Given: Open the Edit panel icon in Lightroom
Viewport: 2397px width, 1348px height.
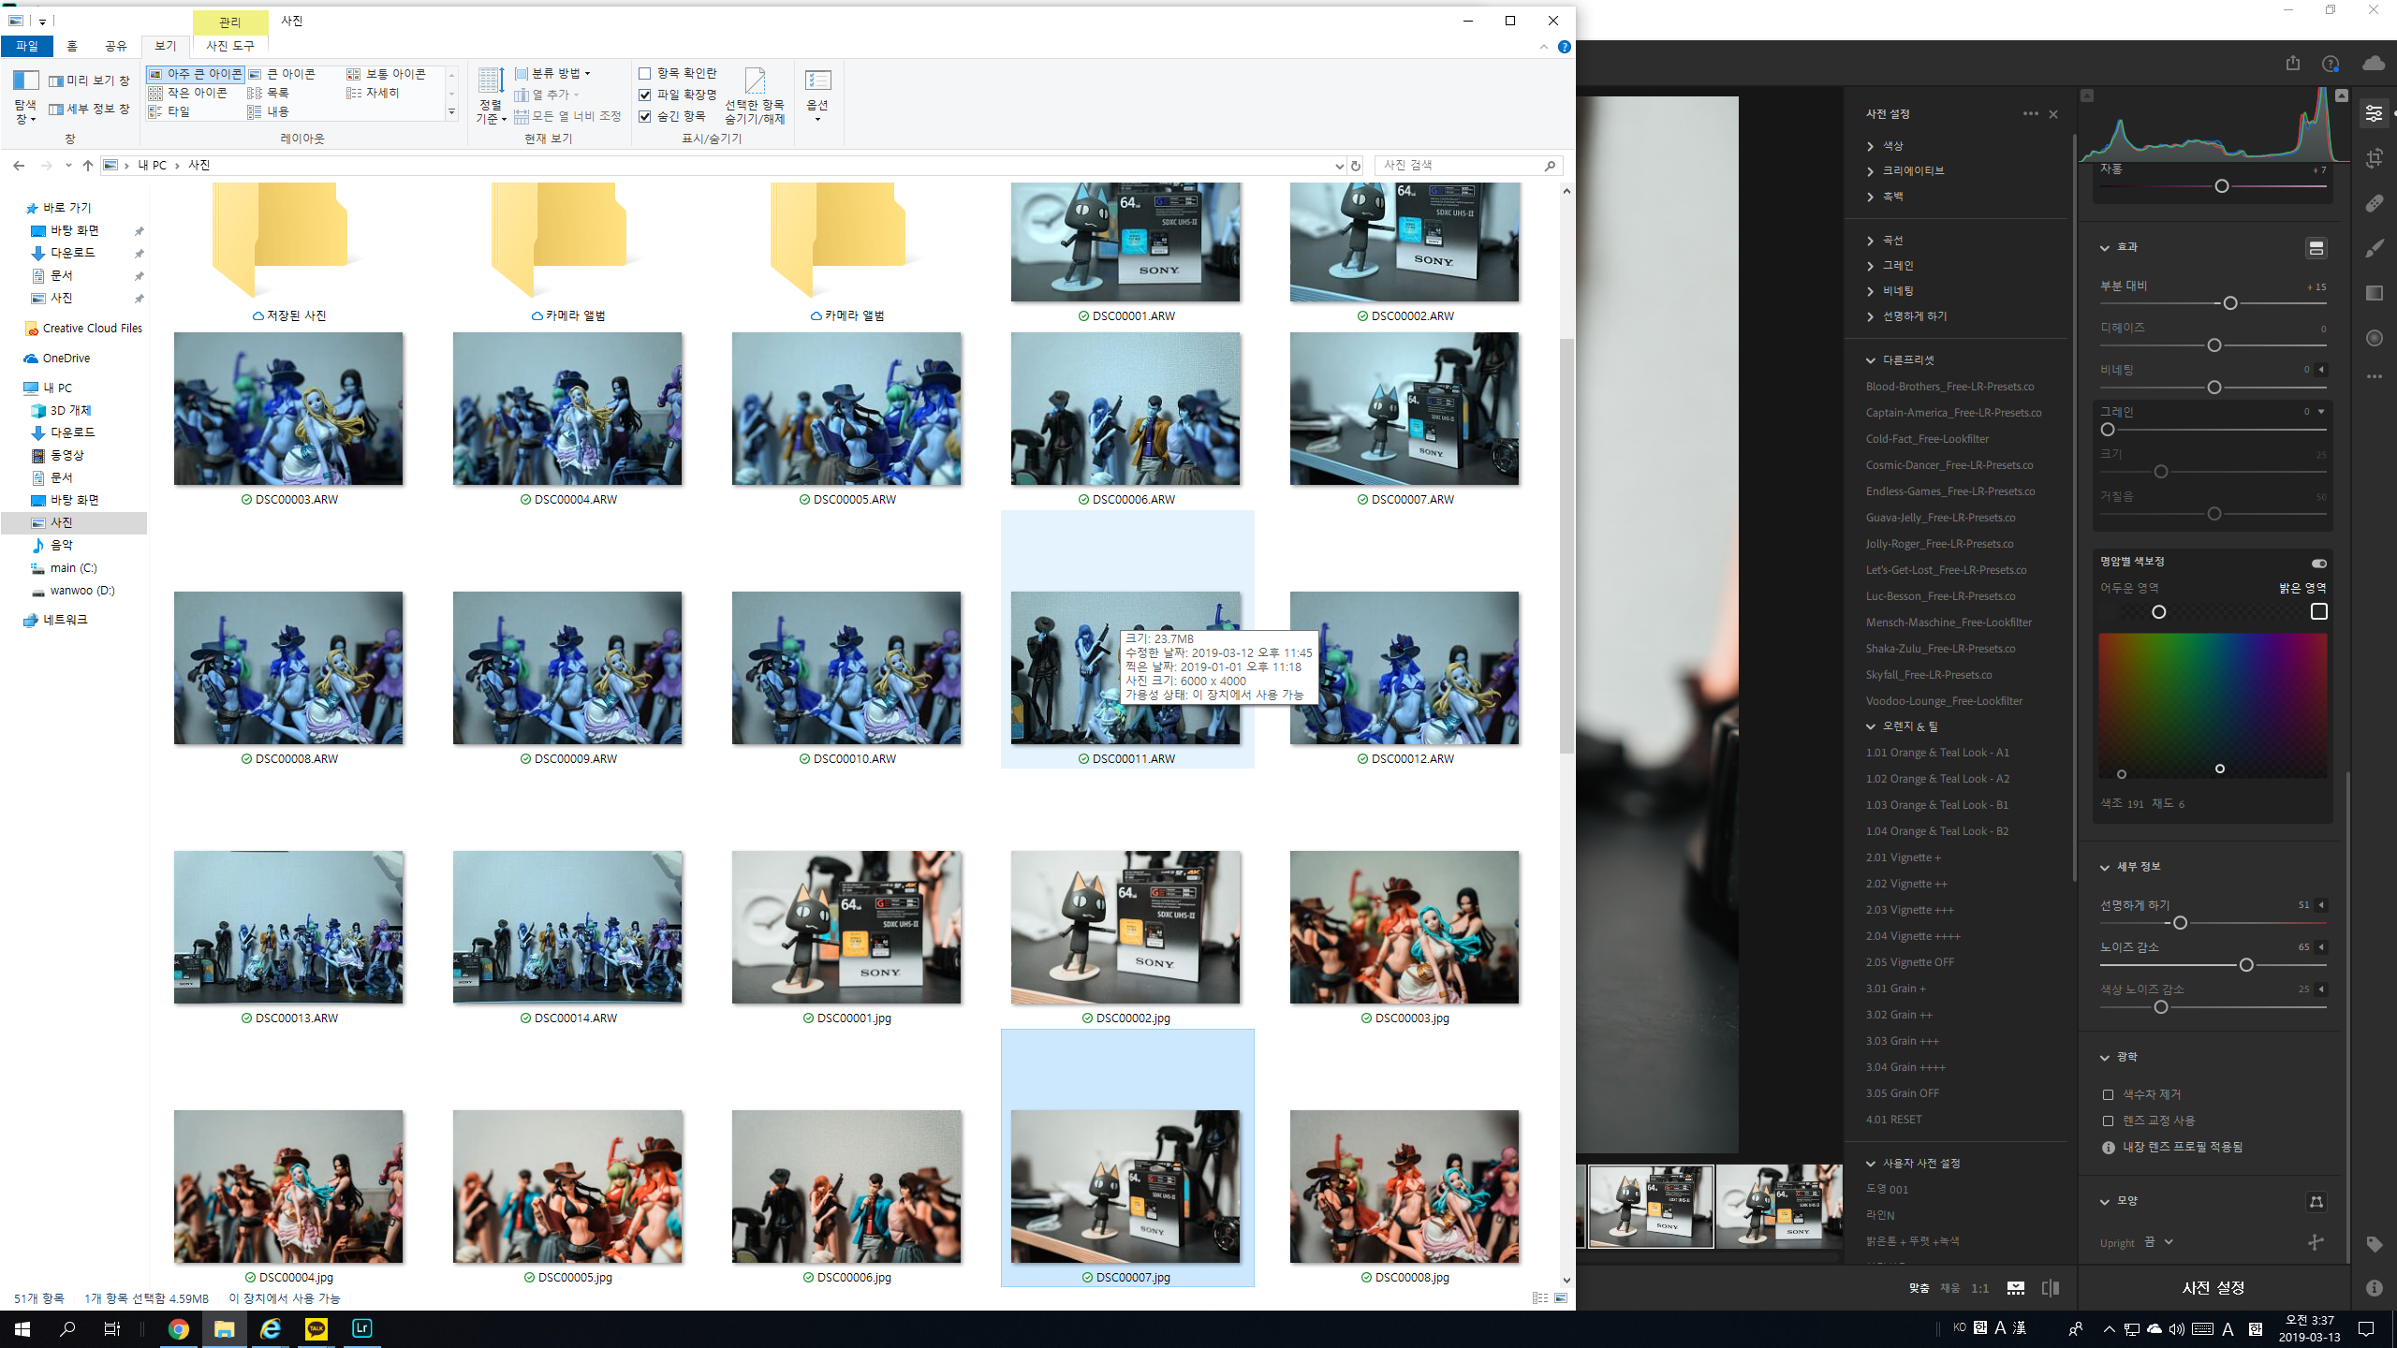Looking at the screenshot, I should point(2374,113).
